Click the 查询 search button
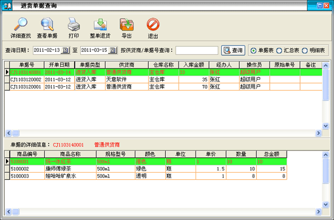The image size is (334, 220). coord(233,50)
